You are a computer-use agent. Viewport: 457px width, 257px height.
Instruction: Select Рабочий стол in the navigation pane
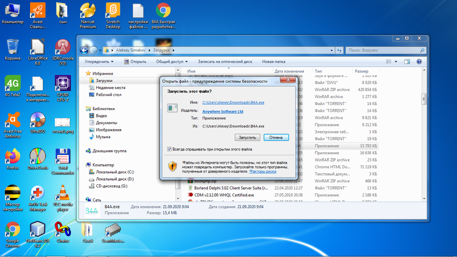(x=109, y=94)
